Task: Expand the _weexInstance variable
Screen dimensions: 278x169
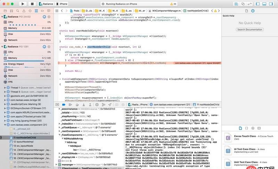Action: click(59, 109)
